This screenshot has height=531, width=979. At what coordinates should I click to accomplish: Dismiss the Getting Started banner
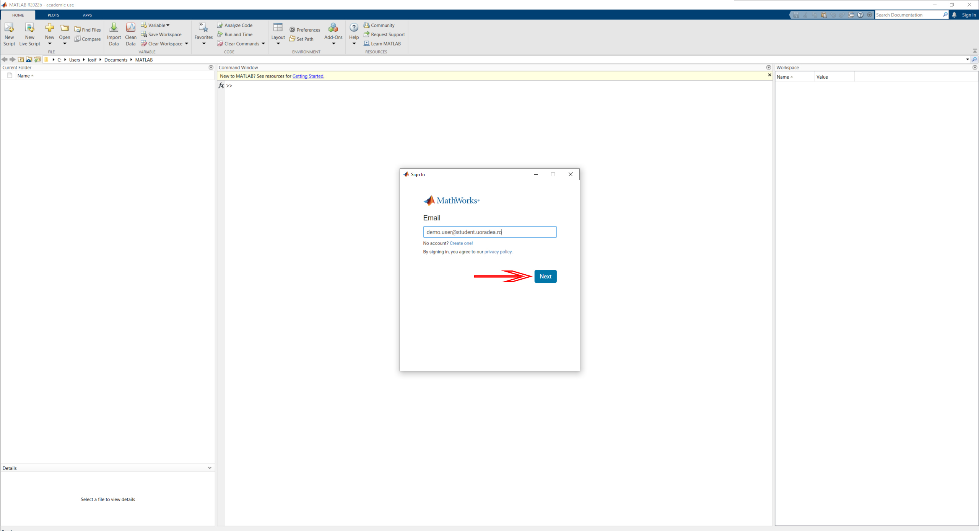(769, 75)
